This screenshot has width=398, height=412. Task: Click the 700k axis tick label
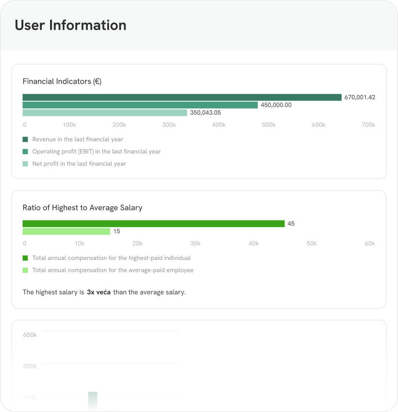(x=369, y=125)
